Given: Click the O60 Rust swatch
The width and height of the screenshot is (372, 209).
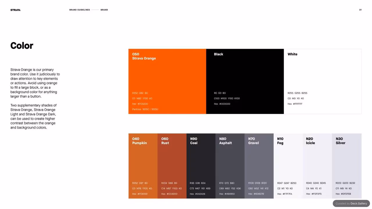Looking at the screenshot, I should tap(172, 166).
